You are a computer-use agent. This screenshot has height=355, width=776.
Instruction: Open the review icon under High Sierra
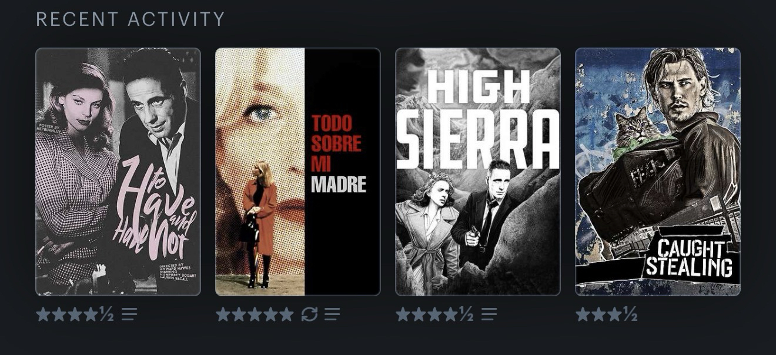[489, 314]
